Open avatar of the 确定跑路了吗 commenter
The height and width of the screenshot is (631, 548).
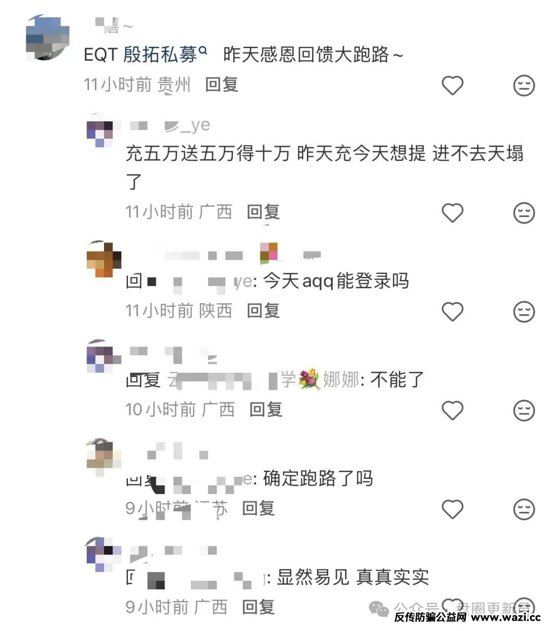click(104, 457)
